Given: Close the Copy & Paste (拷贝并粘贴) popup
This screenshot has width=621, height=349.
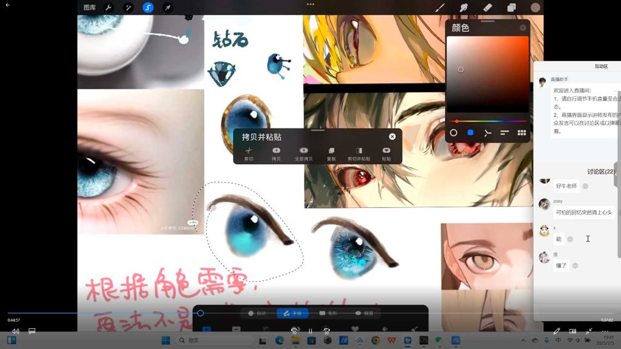Looking at the screenshot, I should coord(392,136).
